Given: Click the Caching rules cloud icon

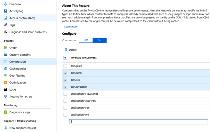Looking at the screenshot, I should coord(5,68).
